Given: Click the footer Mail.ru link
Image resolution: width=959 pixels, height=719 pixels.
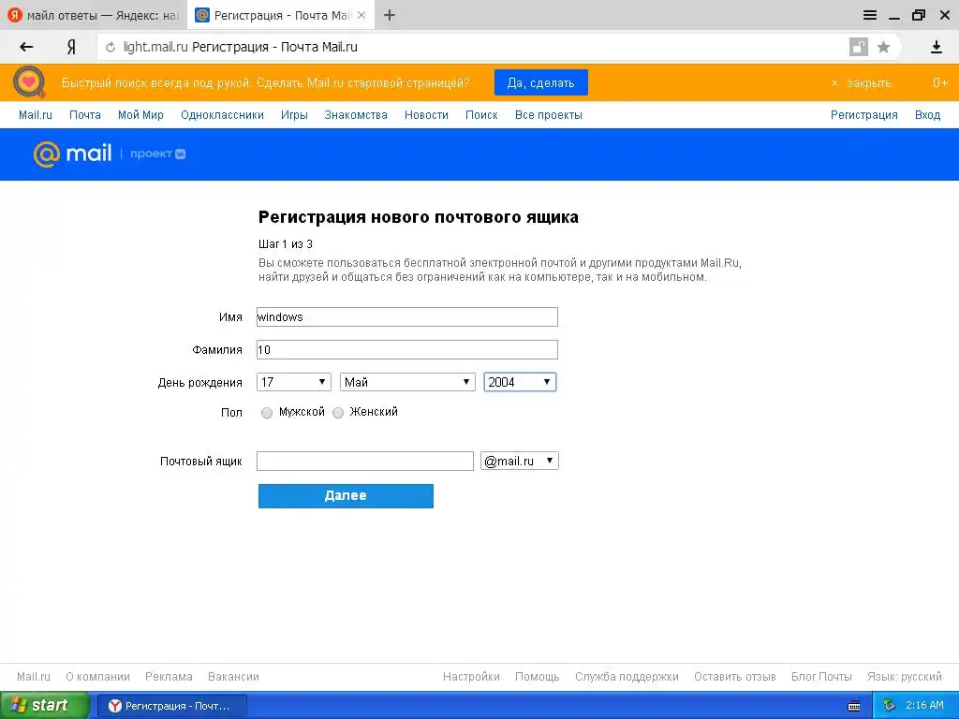Looking at the screenshot, I should click(x=34, y=677).
